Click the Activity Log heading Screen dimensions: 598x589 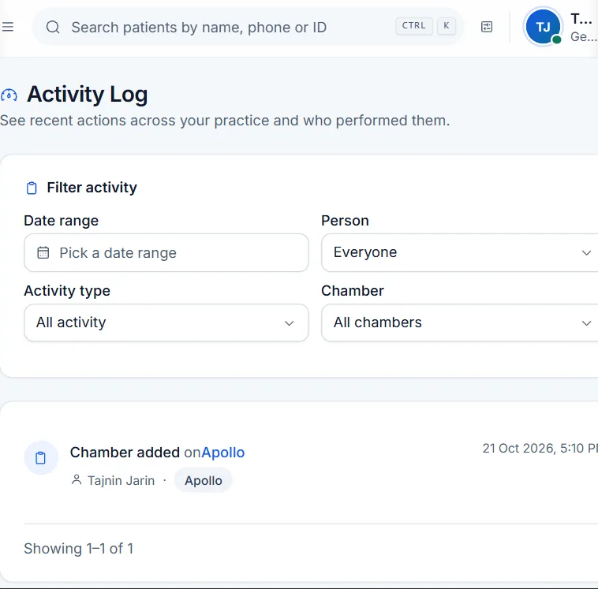tap(88, 94)
